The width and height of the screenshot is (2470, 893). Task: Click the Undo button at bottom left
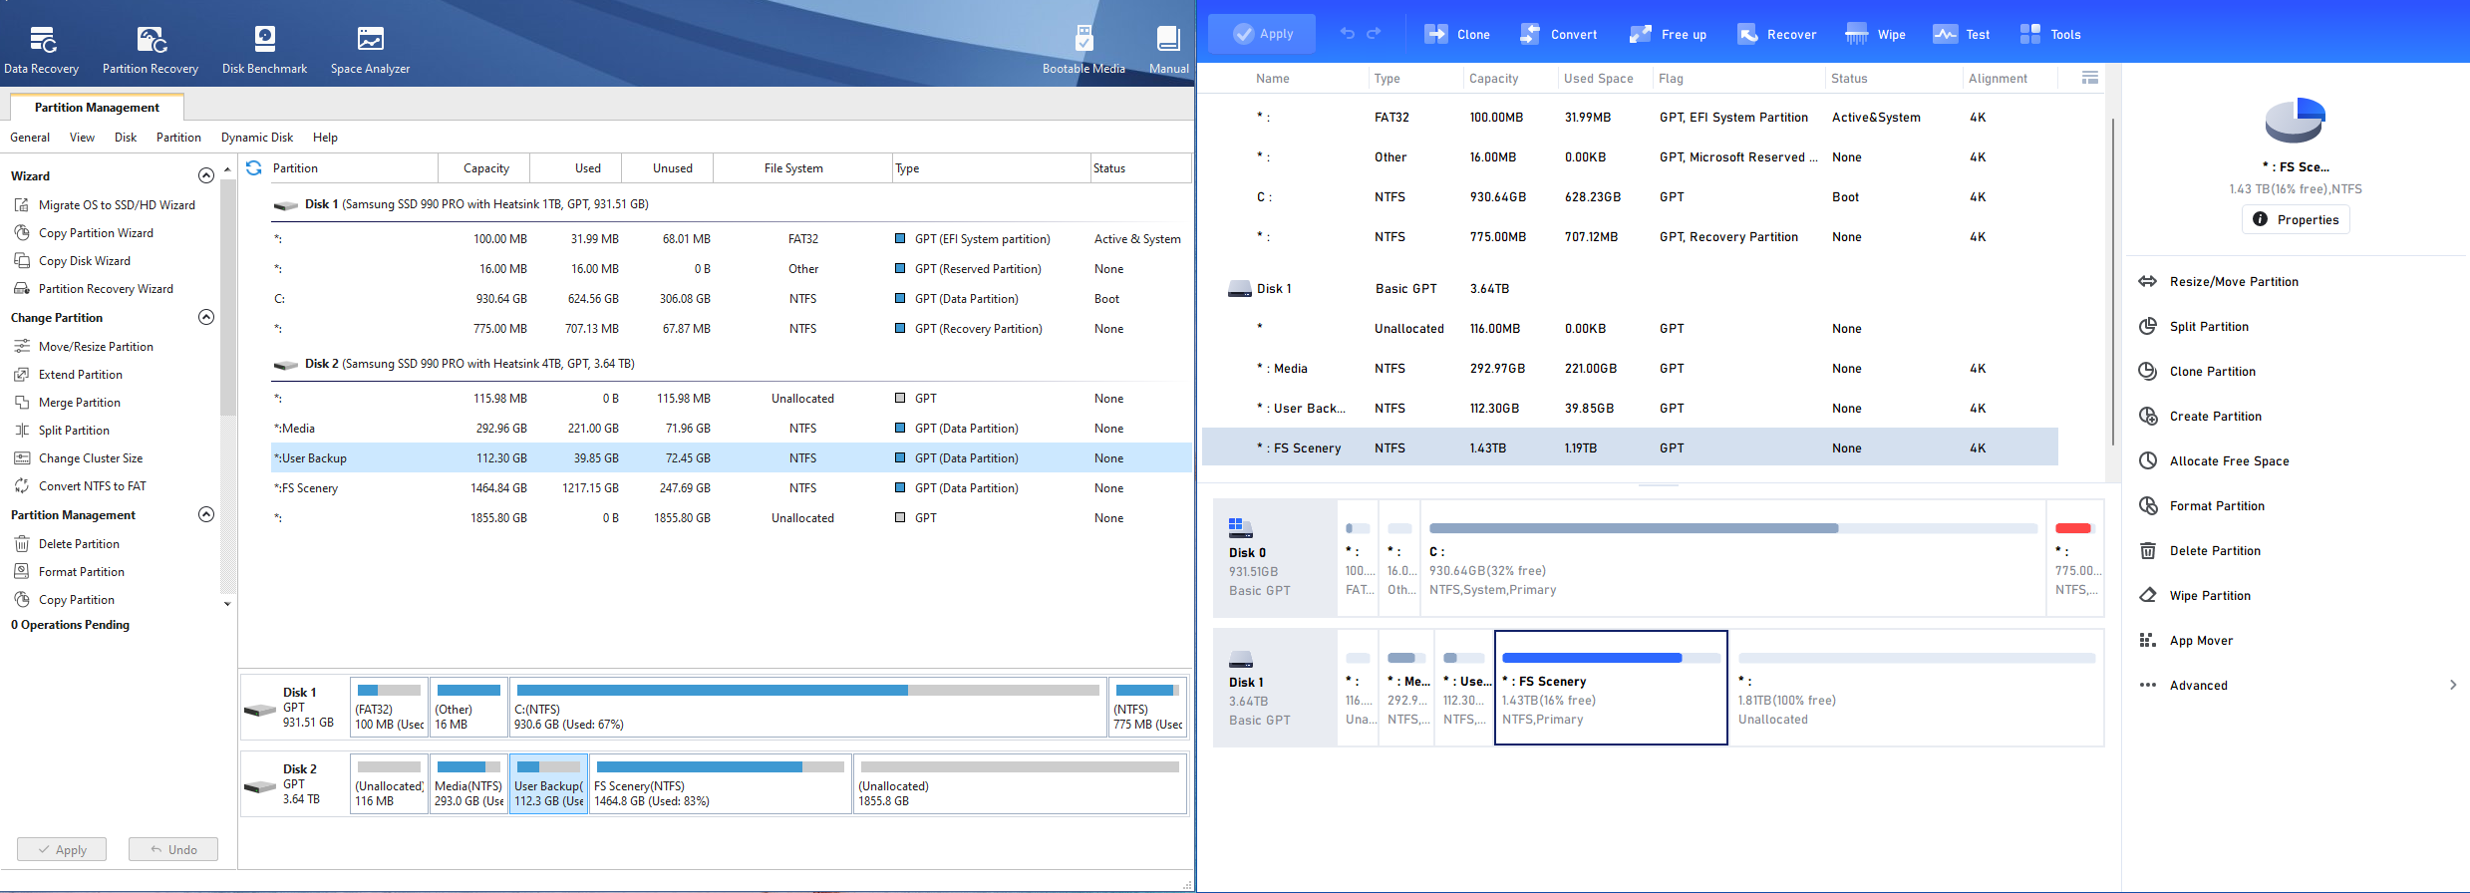pos(173,849)
